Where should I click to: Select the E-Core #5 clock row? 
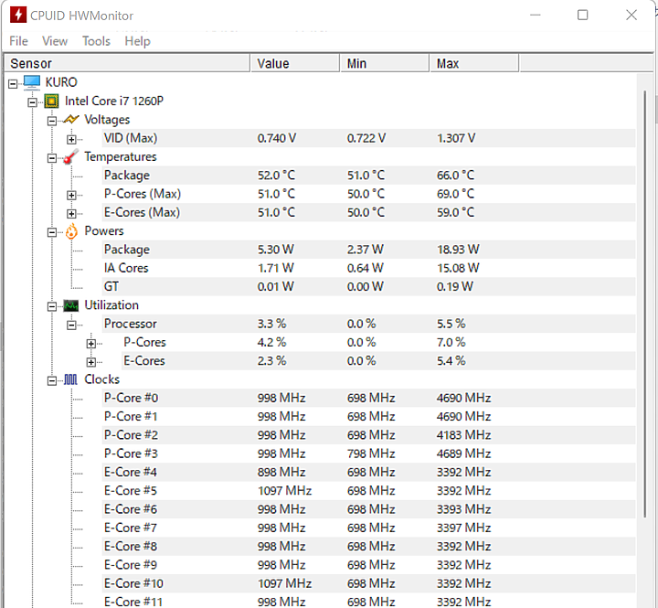(368, 491)
